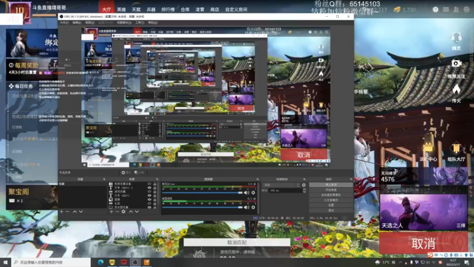
Task: Open OBS 文件 menu
Action: click(x=64, y=23)
